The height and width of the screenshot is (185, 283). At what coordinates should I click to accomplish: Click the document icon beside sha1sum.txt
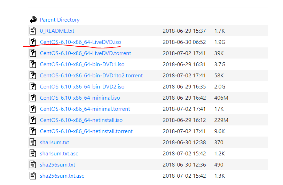pos(33,142)
